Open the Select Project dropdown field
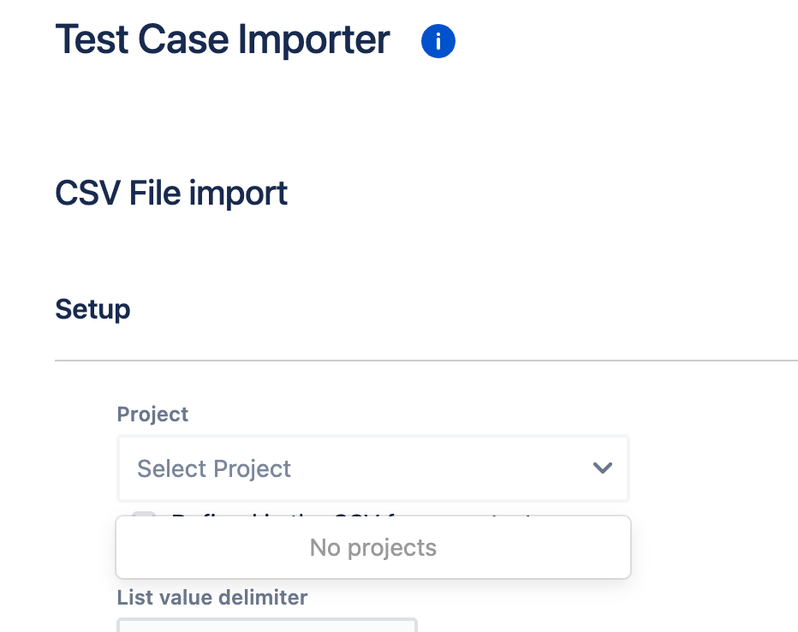Viewport: 798px width, 632px height. (x=373, y=468)
